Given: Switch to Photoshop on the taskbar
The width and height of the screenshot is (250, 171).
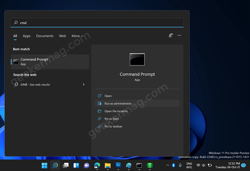Looking at the screenshot, I should (118, 165).
